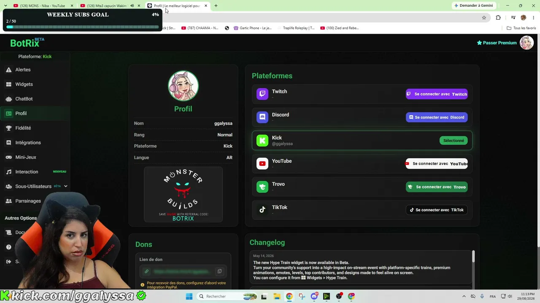Click the Windows taskbar search box
This screenshot has height=303, width=540.
click(227, 296)
